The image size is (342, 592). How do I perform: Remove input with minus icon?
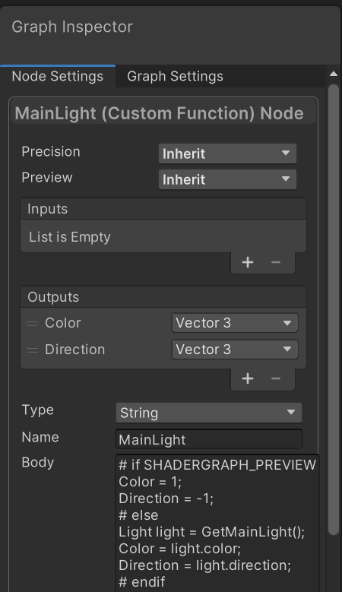tap(276, 262)
